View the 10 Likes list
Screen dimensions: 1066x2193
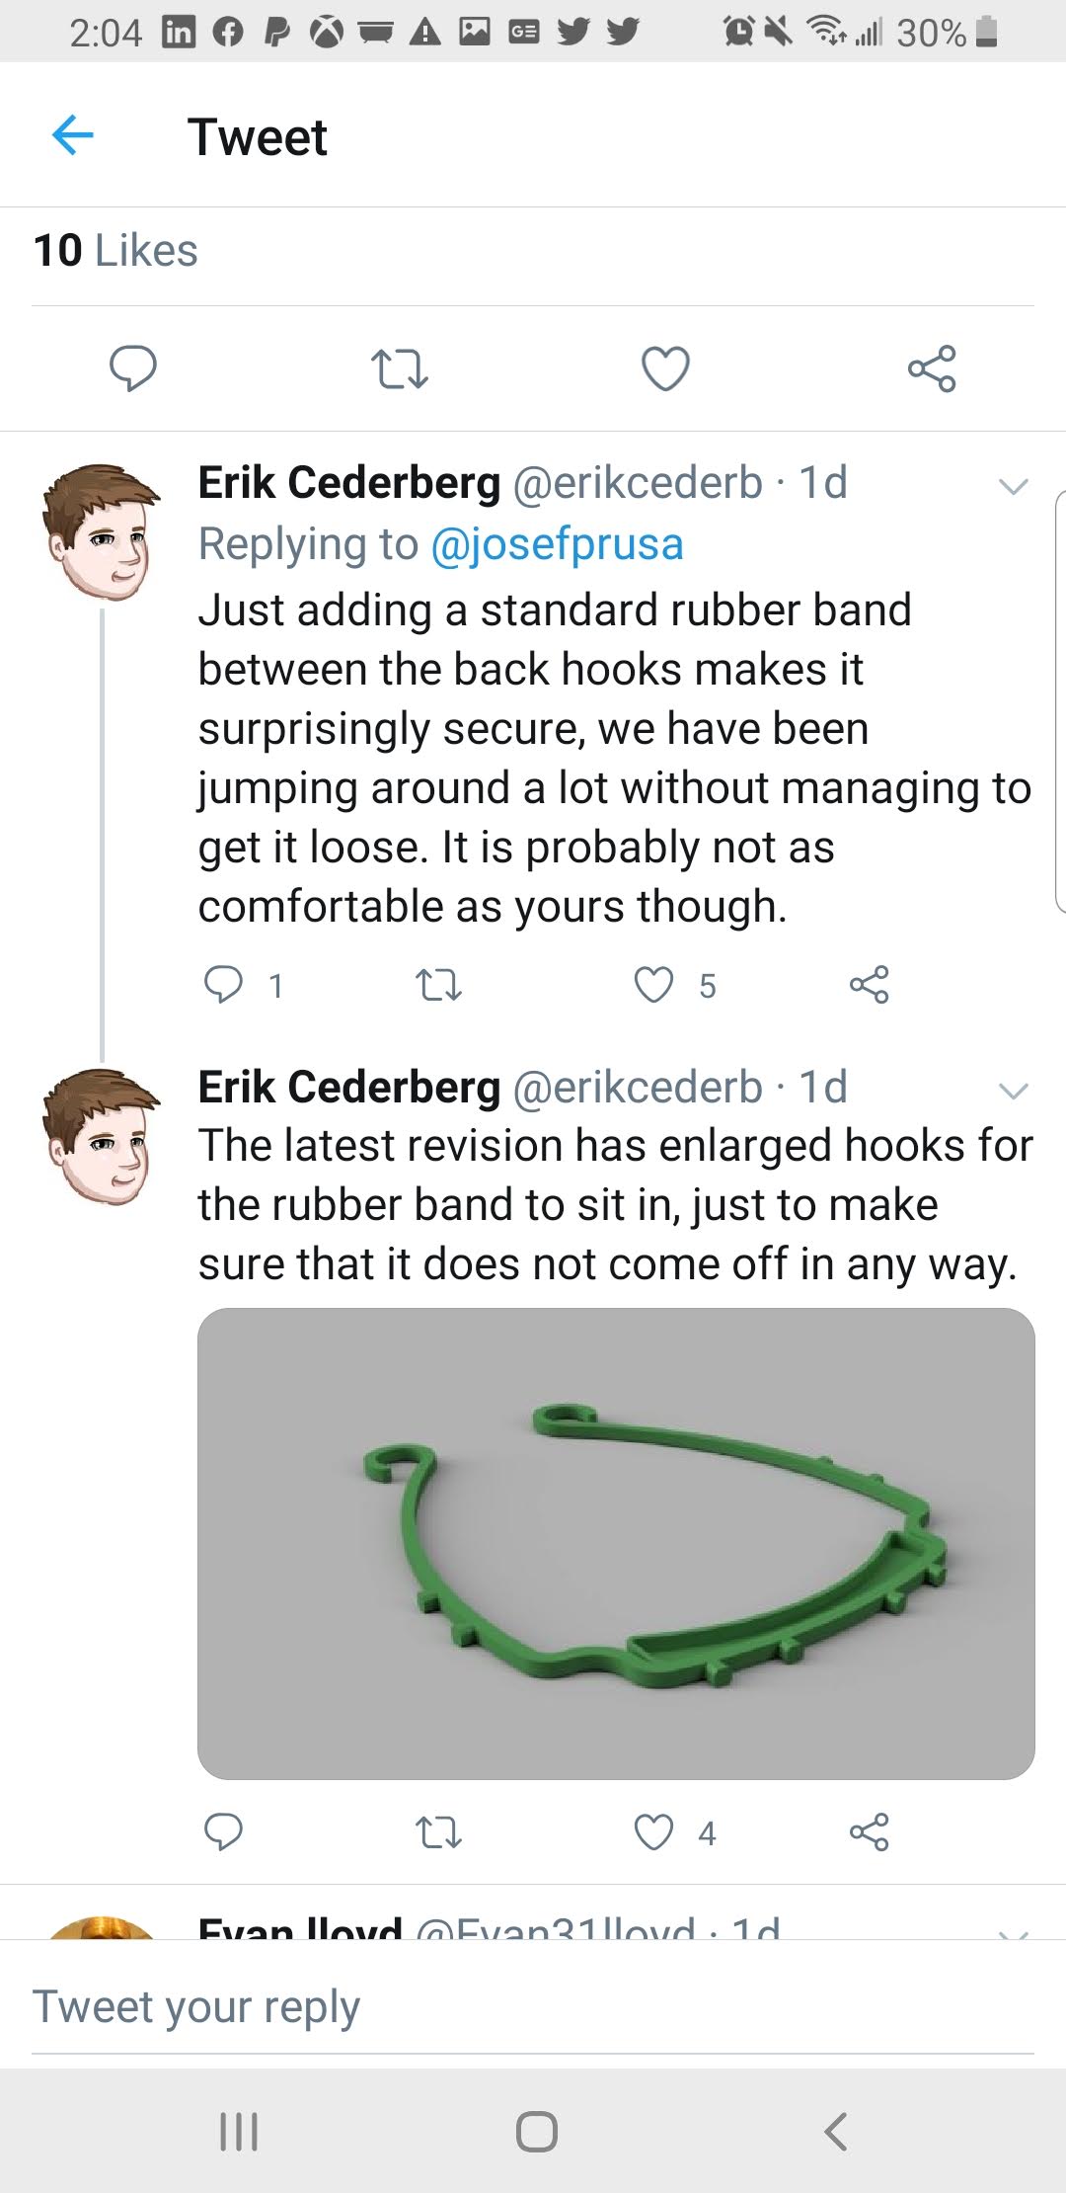[115, 251]
